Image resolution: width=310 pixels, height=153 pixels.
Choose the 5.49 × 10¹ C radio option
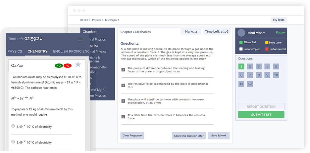pos(13,126)
